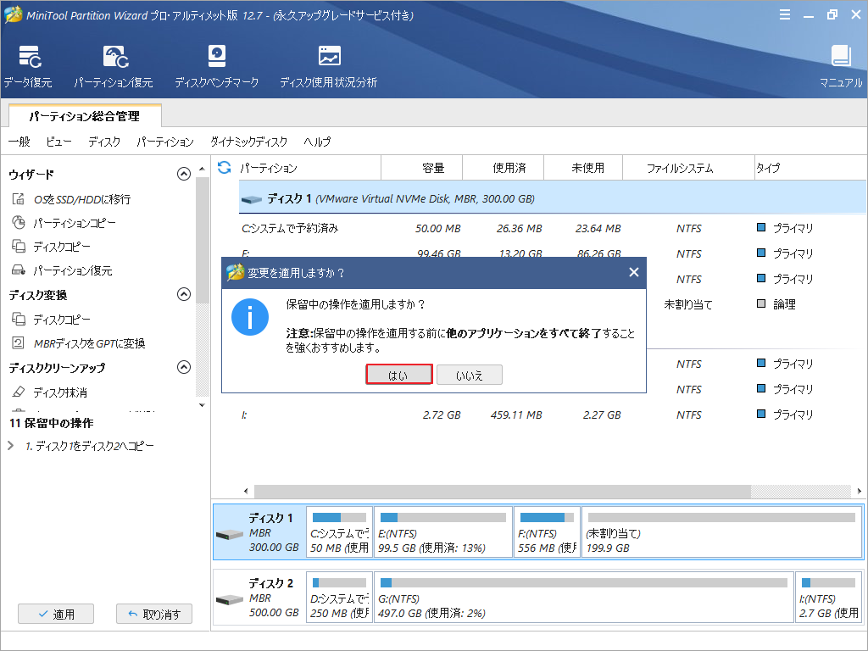The height and width of the screenshot is (651, 868).
Task: Open the hamburger menu at top right
Action: tap(784, 14)
